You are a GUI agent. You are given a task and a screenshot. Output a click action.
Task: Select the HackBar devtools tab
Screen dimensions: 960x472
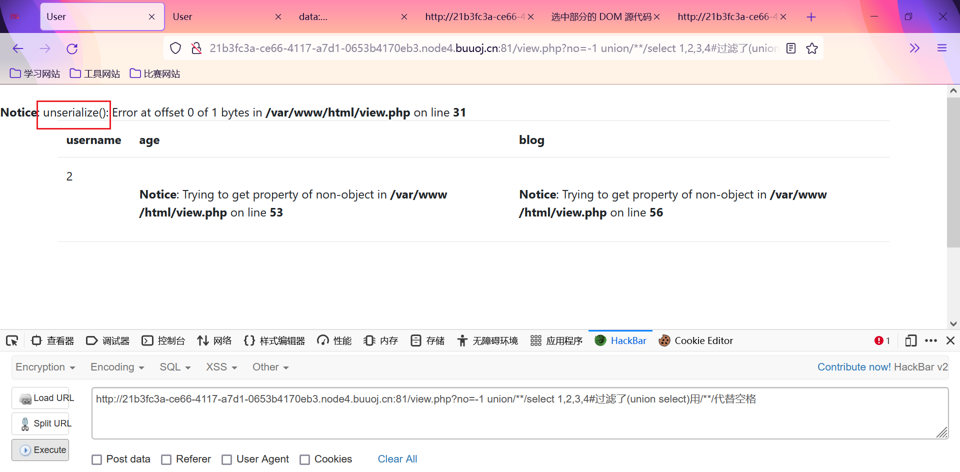[x=620, y=341]
